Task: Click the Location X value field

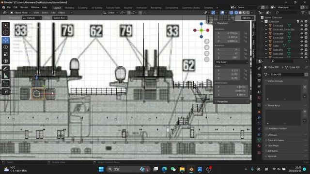Action: pos(227,33)
